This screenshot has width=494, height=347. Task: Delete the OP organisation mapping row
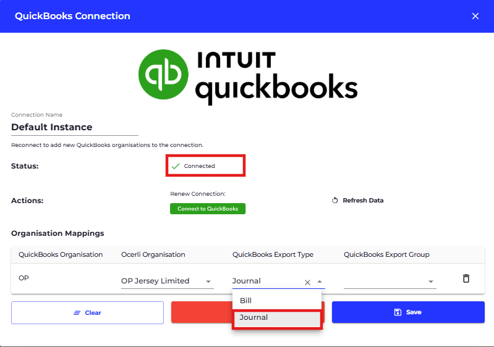(466, 278)
